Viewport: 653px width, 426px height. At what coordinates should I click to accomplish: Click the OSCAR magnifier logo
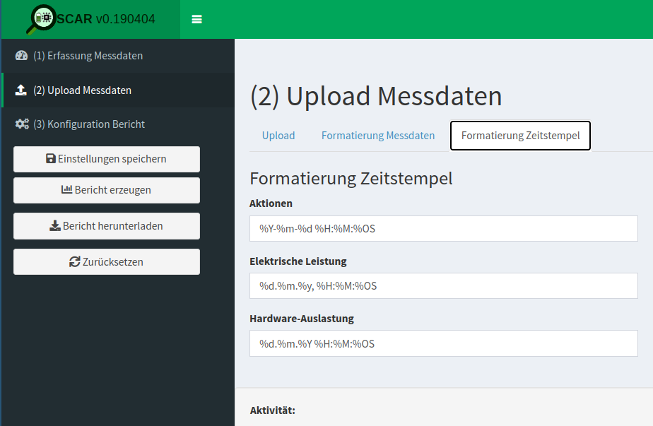[41, 19]
